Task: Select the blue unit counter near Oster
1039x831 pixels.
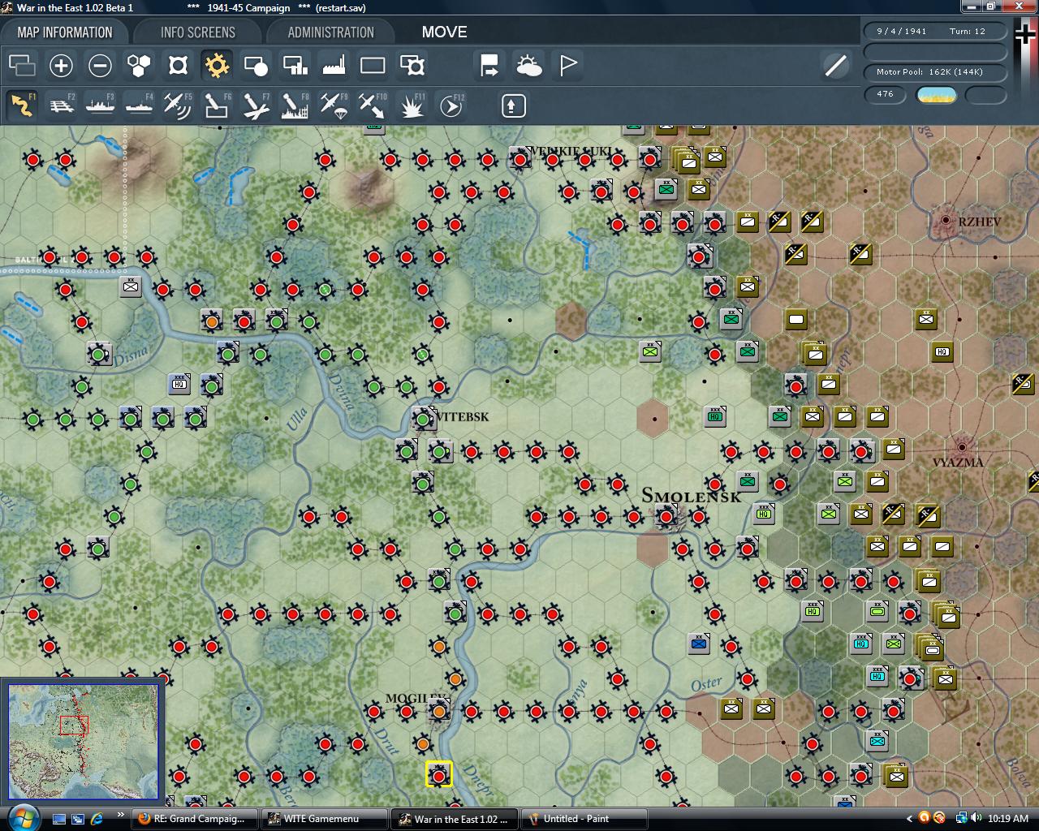Action: [x=699, y=644]
